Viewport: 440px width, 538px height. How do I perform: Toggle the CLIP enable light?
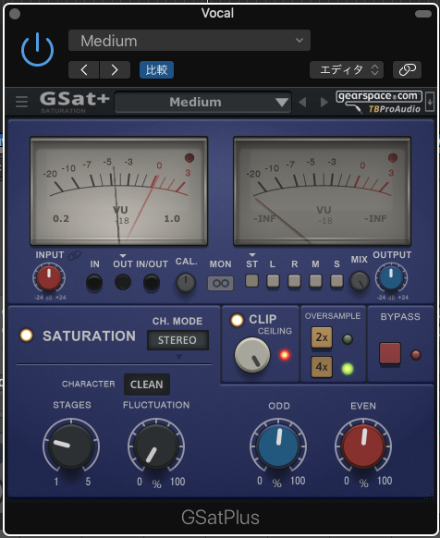[x=237, y=320]
